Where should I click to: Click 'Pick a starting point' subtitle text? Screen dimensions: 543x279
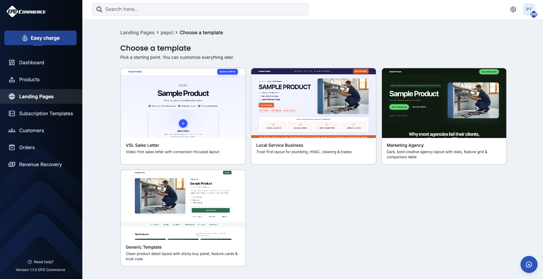pos(177,57)
